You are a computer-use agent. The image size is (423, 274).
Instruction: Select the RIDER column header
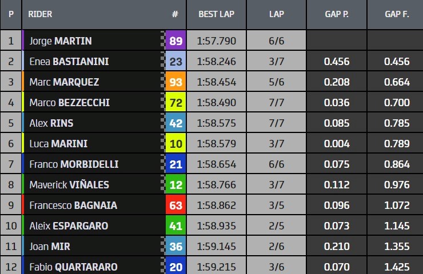(x=40, y=14)
